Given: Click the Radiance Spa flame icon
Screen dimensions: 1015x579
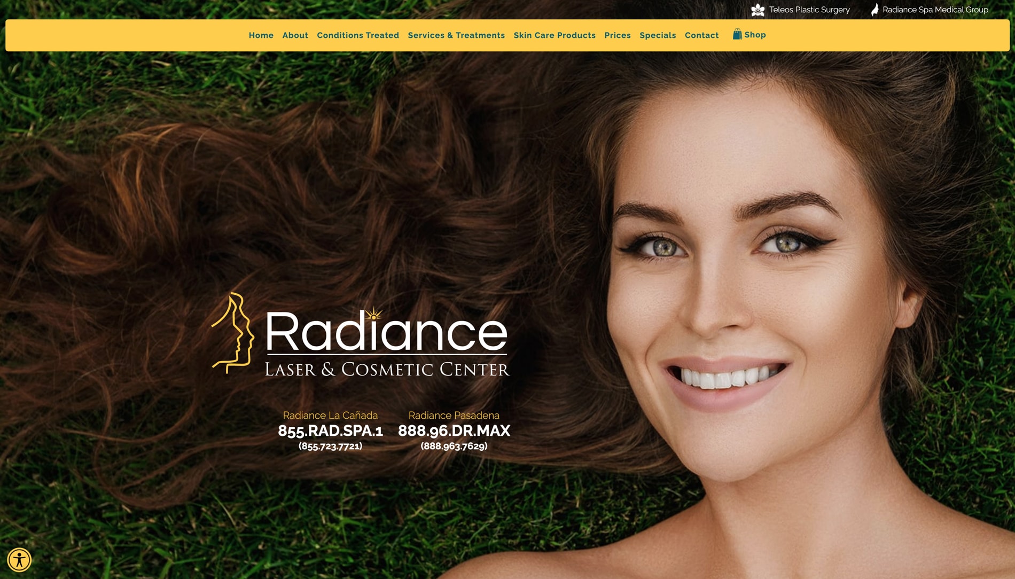Looking at the screenshot, I should (875, 10).
